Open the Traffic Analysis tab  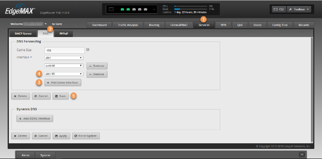[128, 25]
